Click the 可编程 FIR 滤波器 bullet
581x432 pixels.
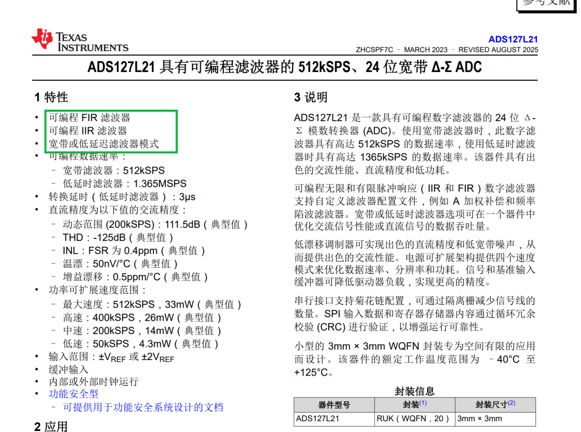click(90, 117)
